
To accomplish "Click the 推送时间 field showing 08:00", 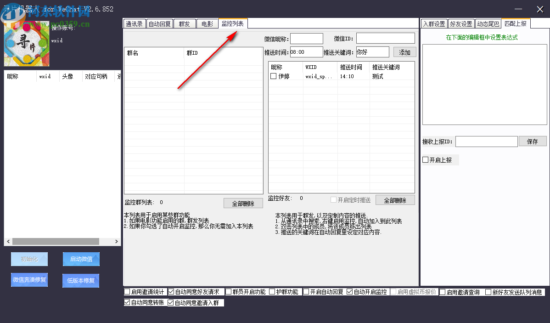I will click(x=307, y=52).
